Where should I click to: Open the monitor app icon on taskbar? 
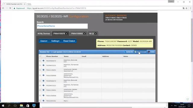[x=34, y=105]
